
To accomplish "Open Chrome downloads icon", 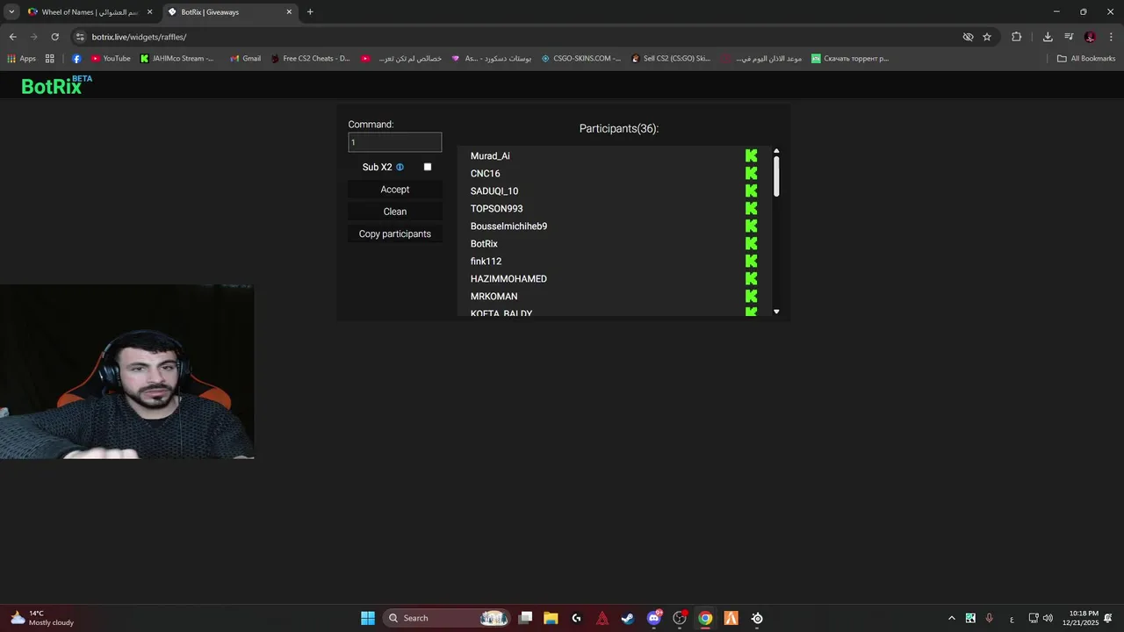I will coord(1048,37).
